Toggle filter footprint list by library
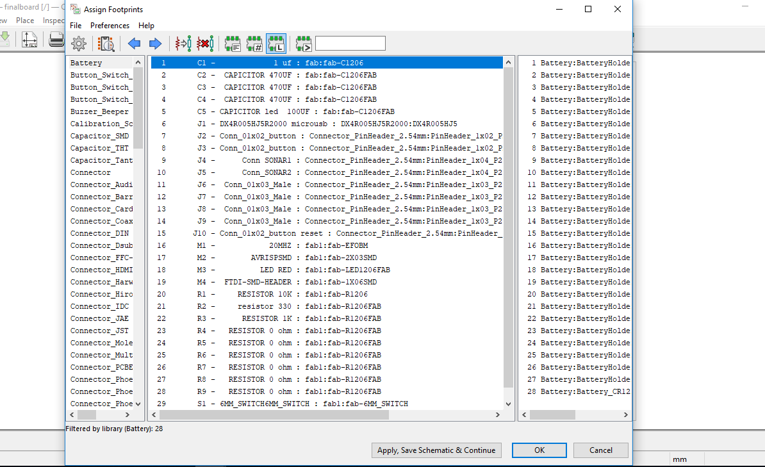This screenshot has height=467, width=765. click(276, 44)
